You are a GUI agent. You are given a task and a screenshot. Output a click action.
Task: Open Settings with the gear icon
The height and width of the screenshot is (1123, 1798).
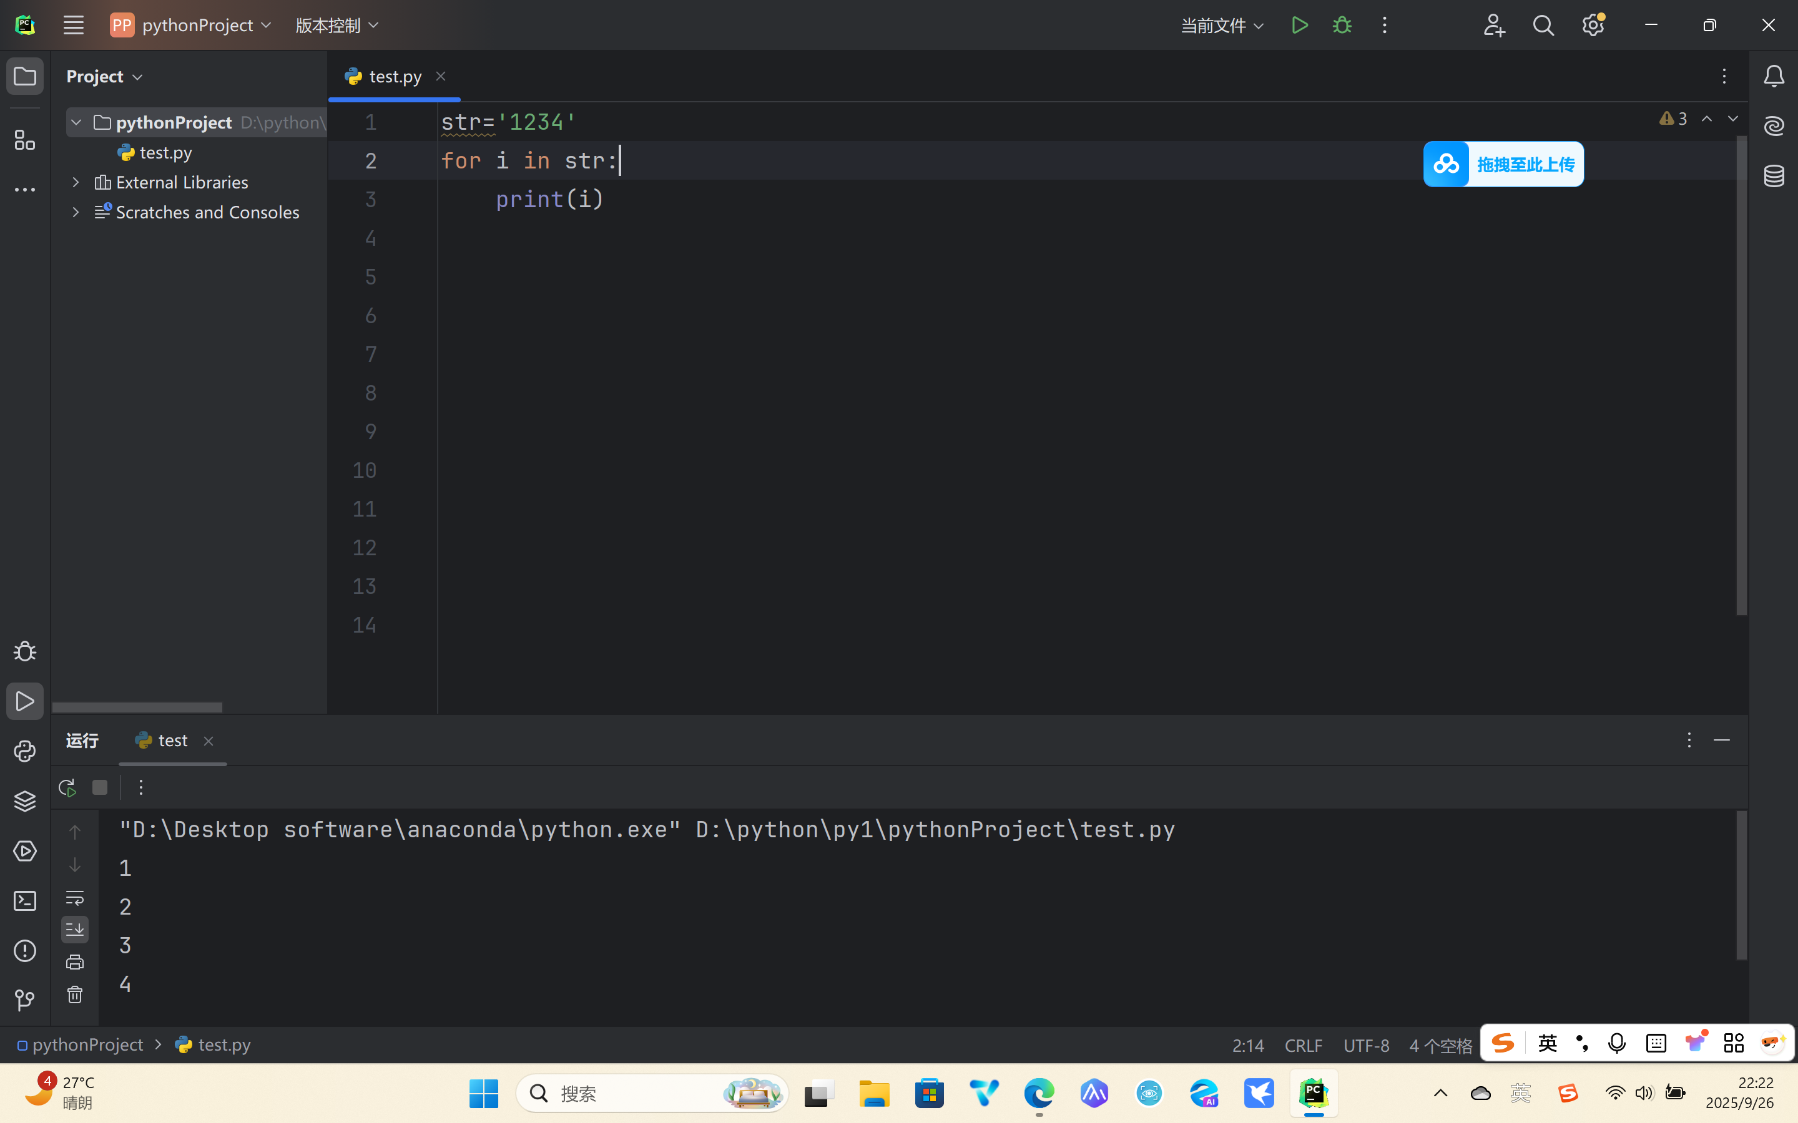click(x=1593, y=24)
